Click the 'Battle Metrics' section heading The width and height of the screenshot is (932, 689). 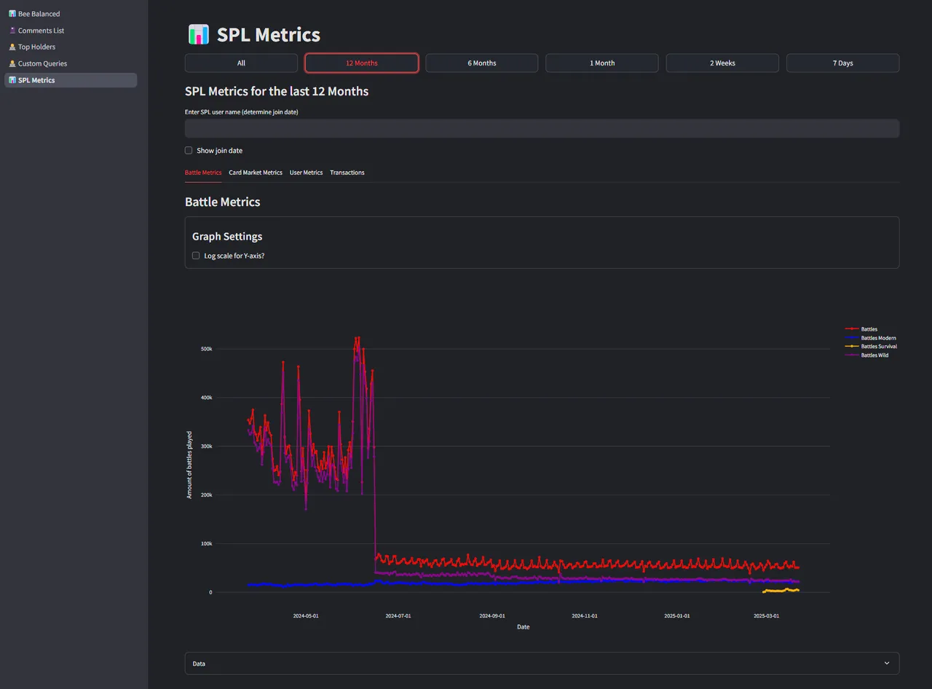(x=222, y=202)
